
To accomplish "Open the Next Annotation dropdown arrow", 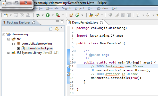I will 143,15.
